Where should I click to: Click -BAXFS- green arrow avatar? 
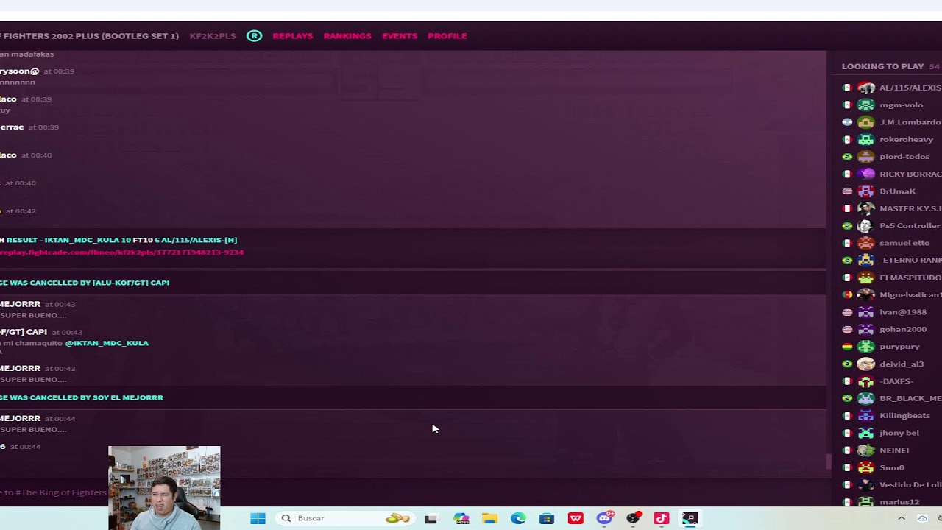tap(866, 381)
